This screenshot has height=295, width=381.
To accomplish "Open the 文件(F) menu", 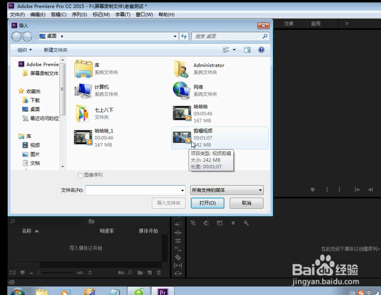I will (x=17, y=15).
